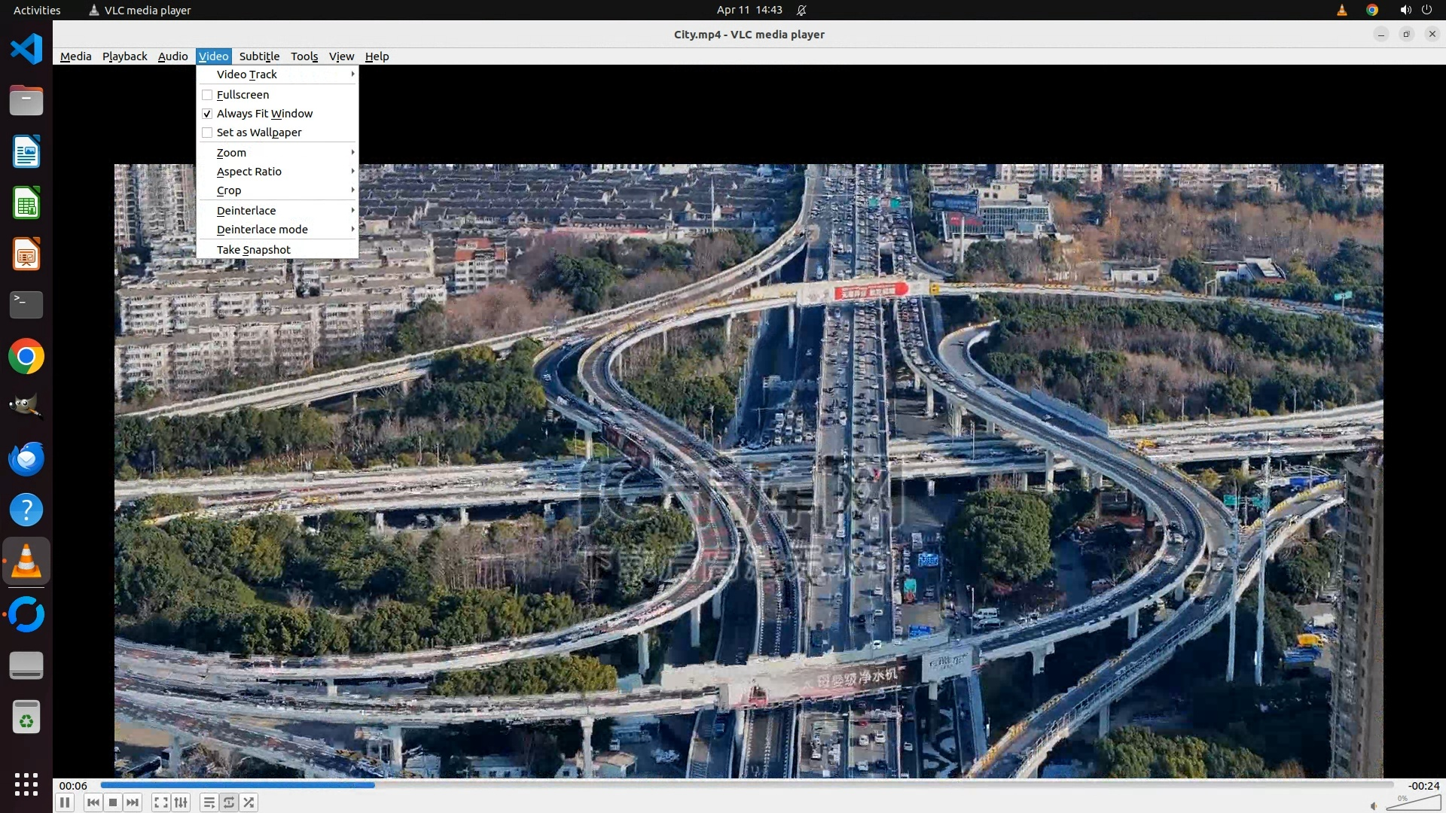Go to previous media item
The image size is (1446, 813).
[x=93, y=802]
